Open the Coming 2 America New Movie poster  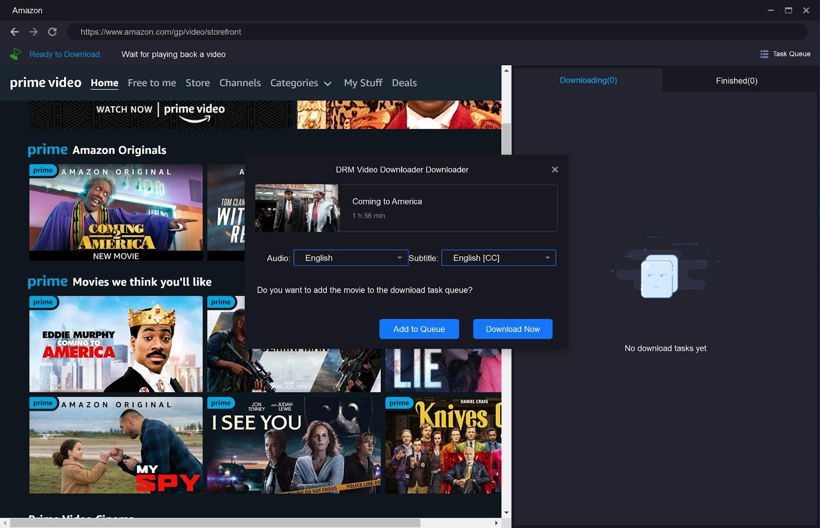pos(116,212)
